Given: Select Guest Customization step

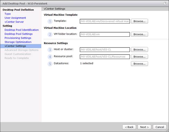Looking at the screenshot, I should (x=18, y=54).
